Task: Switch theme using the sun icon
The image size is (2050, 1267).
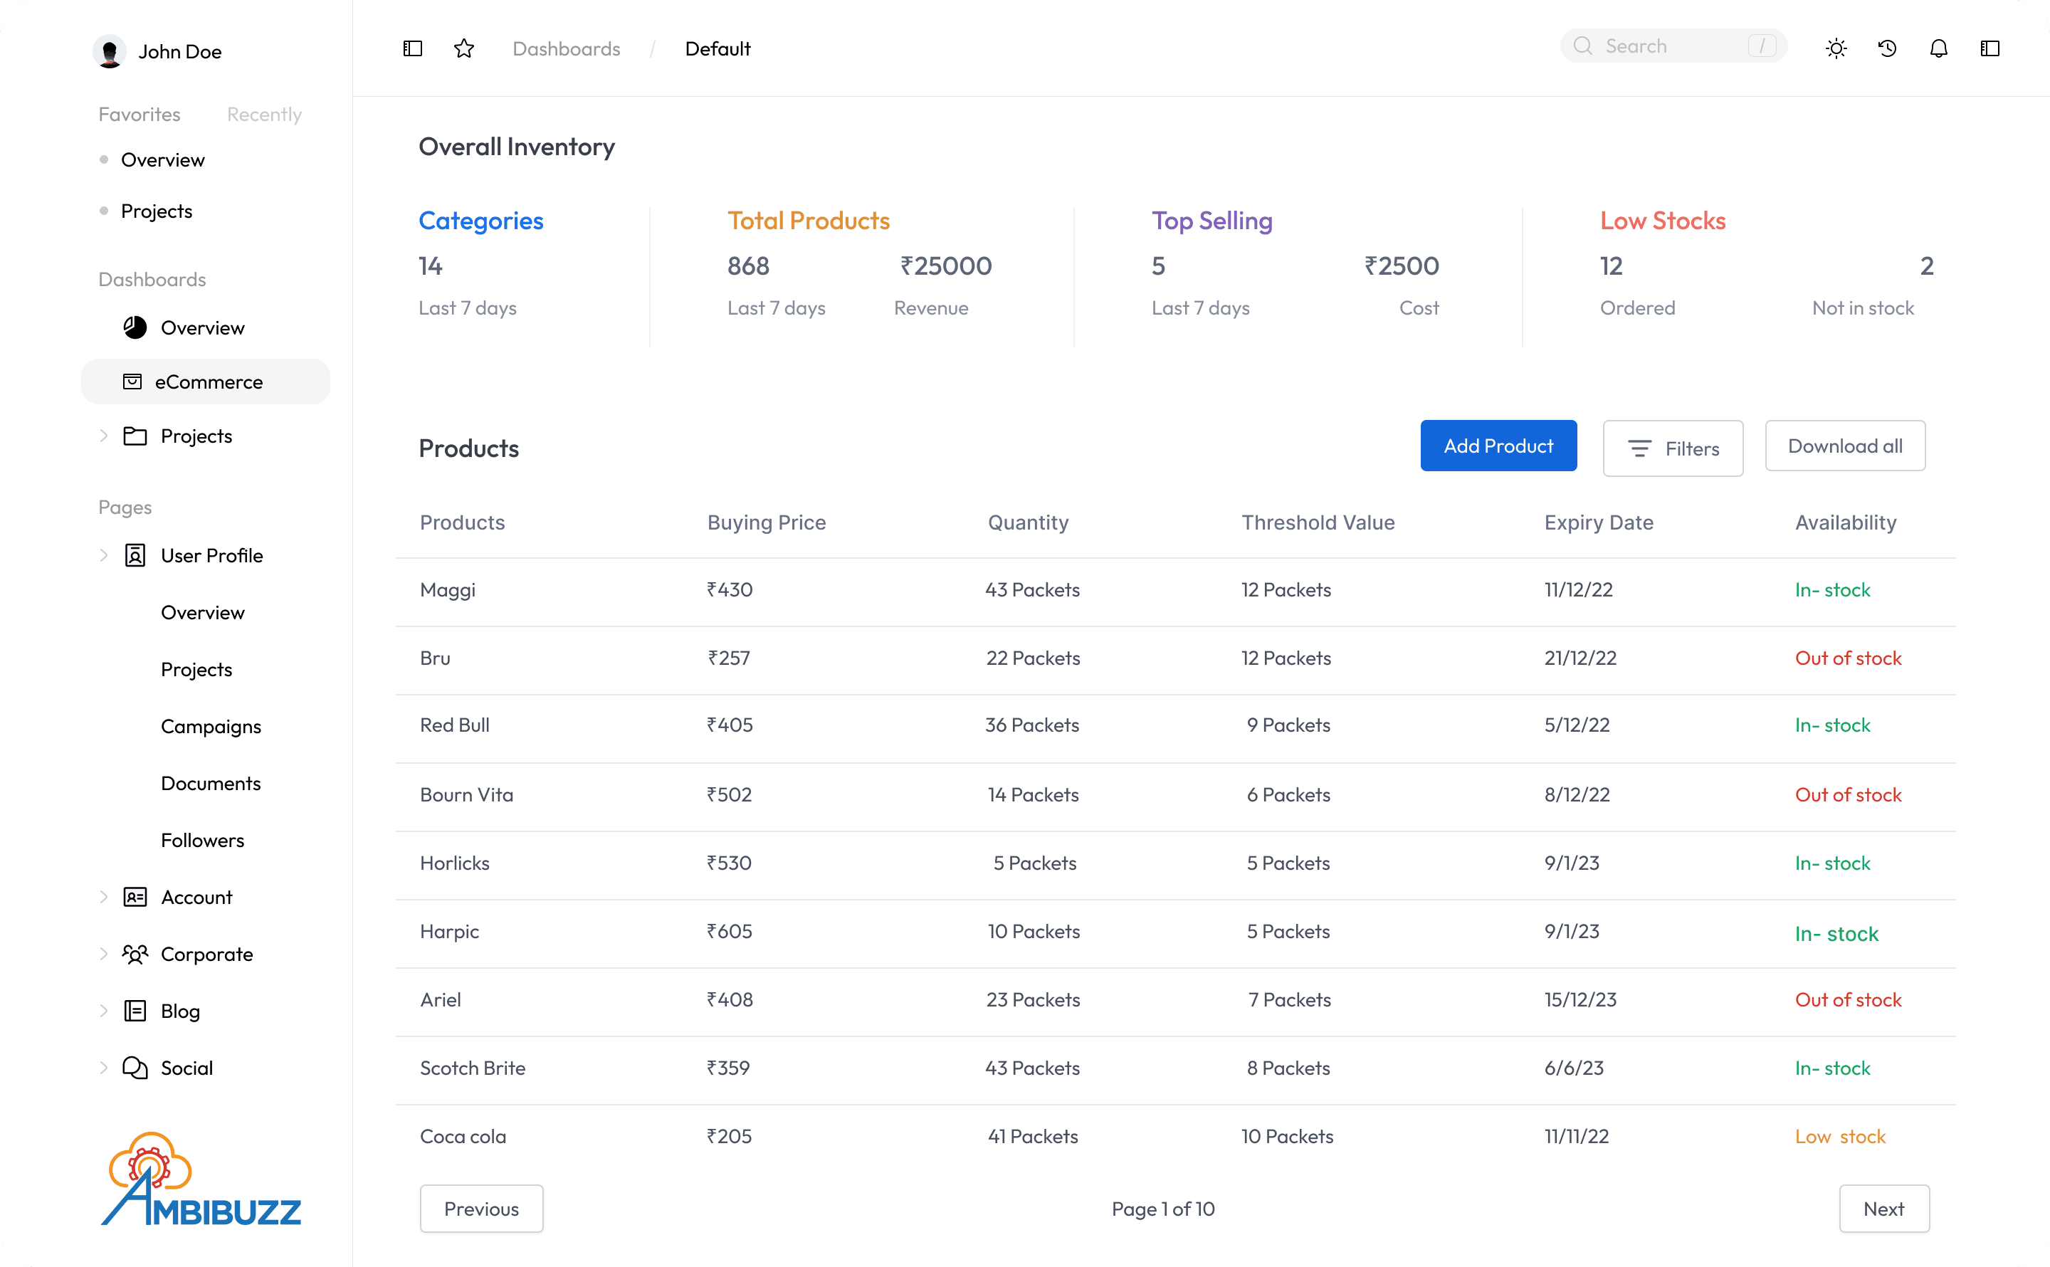Action: [1836, 48]
